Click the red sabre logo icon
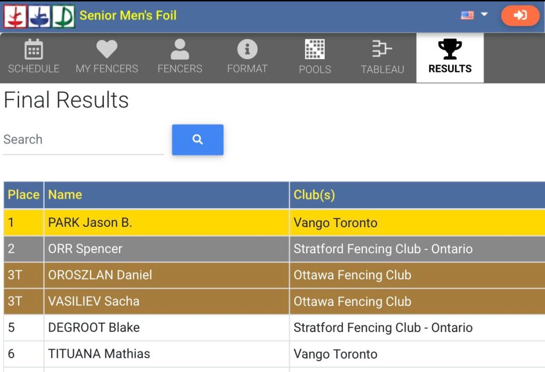This screenshot has width=545, height=372. click(15, 16)
